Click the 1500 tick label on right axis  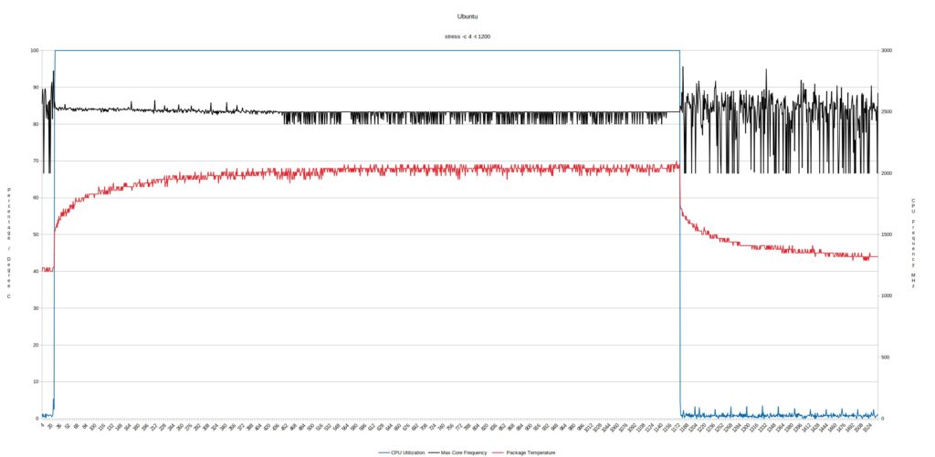pos(886,234)
